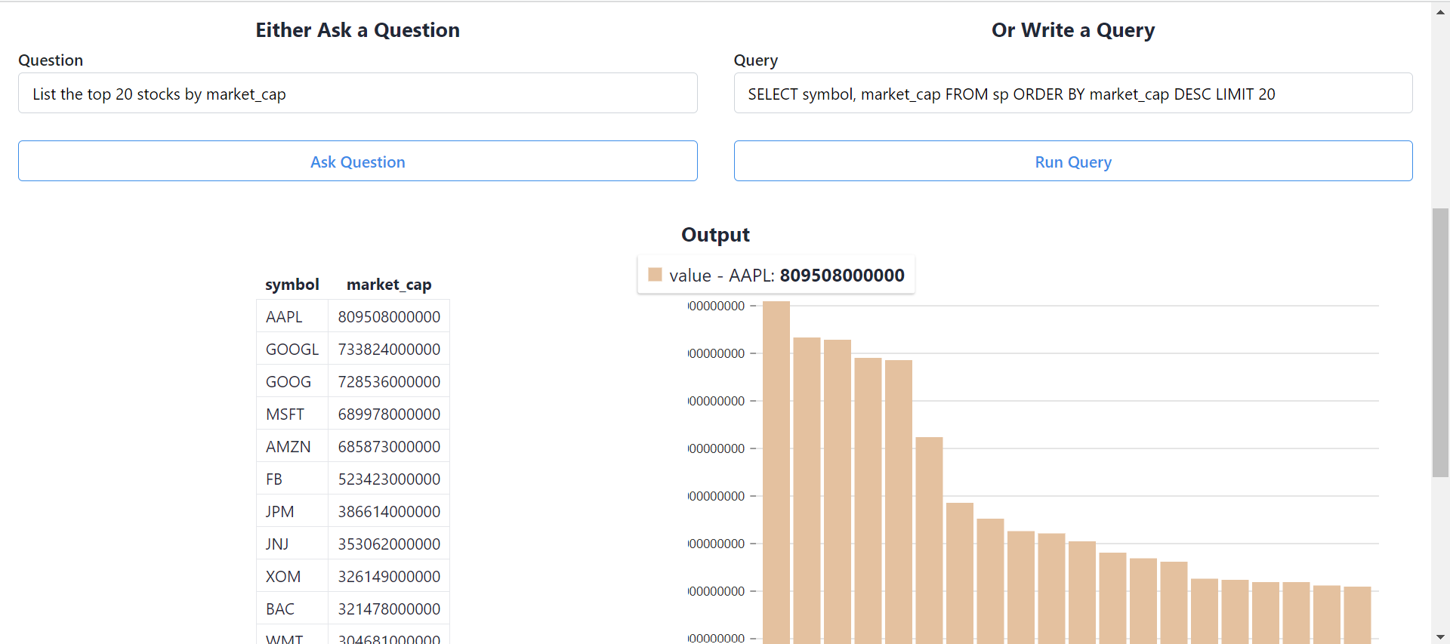The width and height of the screenshot is (1450, 644).
Task: Select the FB symbol cell
Action: 292,479
